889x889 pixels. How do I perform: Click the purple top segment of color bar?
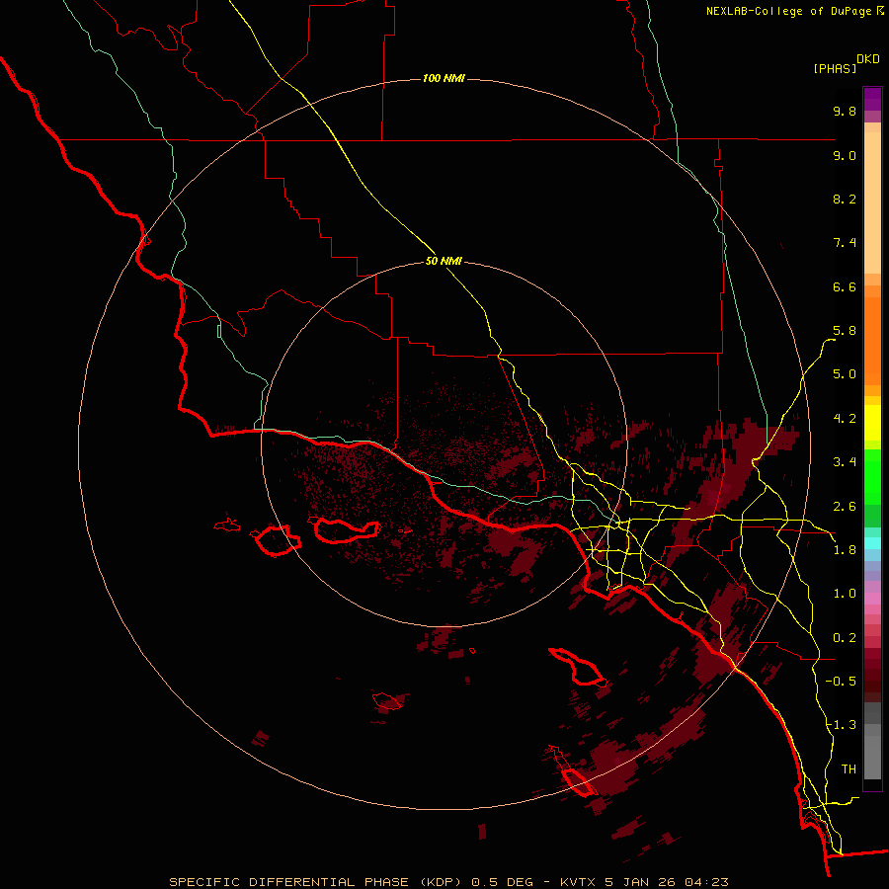pyautogui.click(x=872, y=99)
